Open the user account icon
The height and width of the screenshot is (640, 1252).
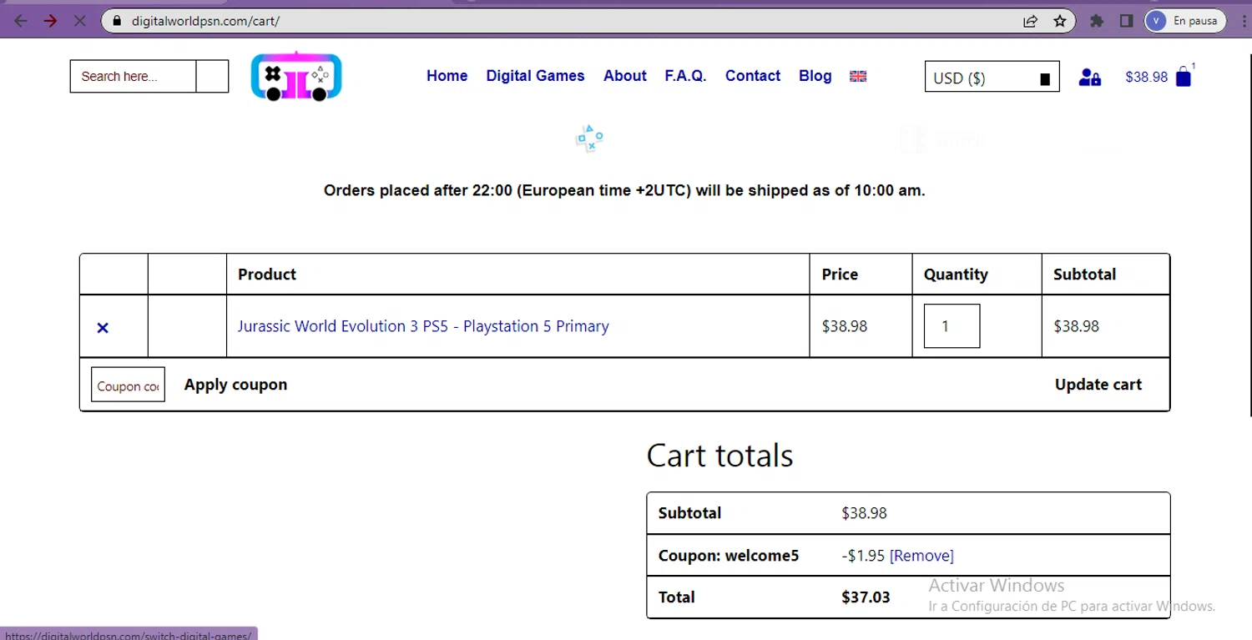click(1089, 78)
